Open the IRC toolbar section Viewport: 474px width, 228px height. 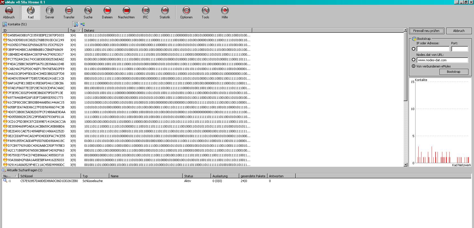[x=145, y=13]
